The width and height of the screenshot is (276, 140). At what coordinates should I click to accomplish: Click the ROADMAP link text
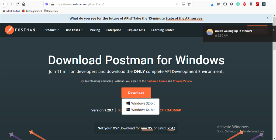[173, 110]
